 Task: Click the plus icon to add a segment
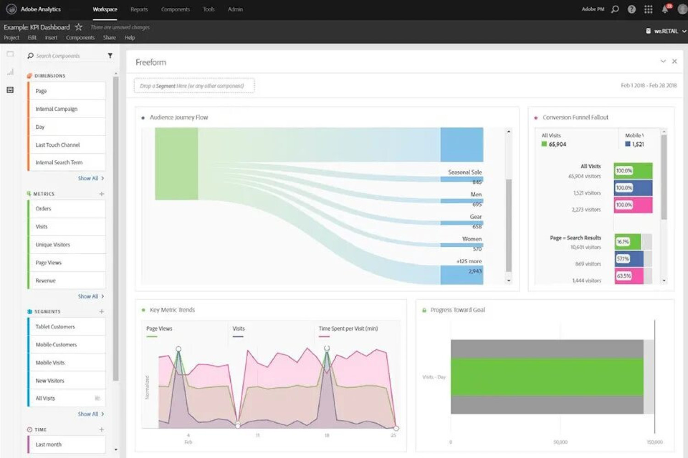click(x=101, y=311)
